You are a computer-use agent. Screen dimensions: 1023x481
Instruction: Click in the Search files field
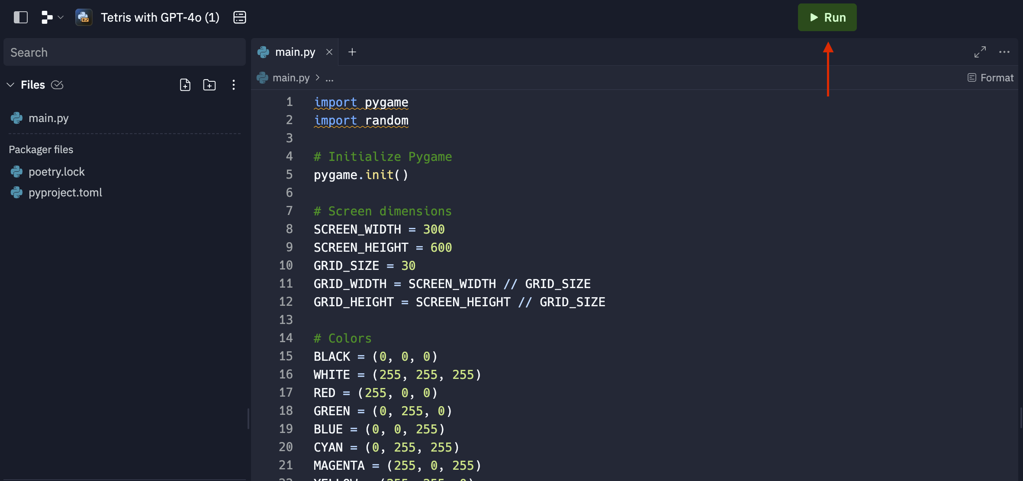124,52
